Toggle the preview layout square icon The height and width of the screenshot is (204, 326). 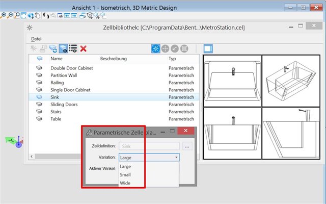click(x=208, y=49)
